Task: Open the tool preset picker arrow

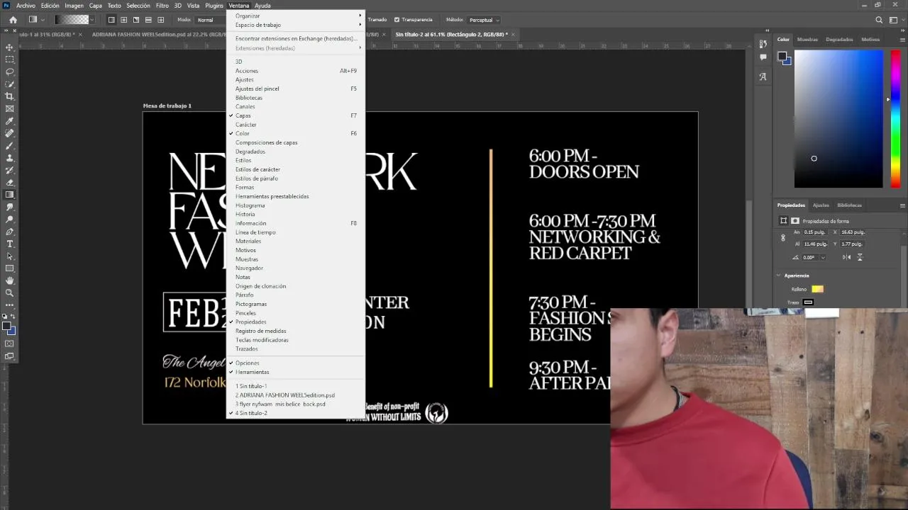Action: click(43, 20)
